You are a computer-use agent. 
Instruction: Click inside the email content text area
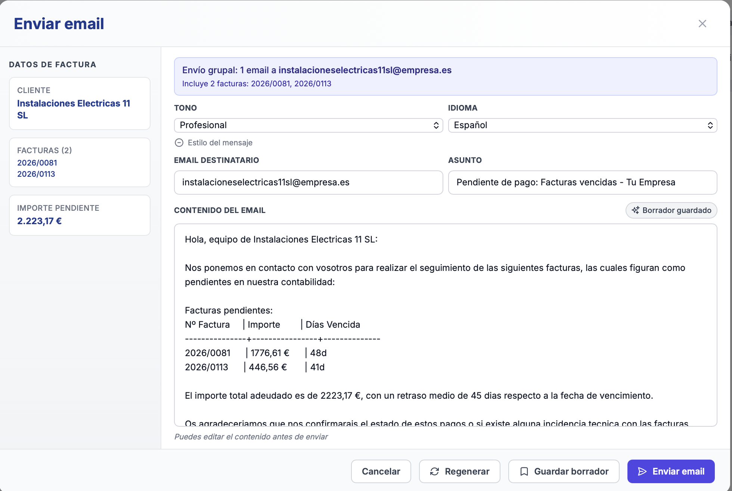click(446, 325)
